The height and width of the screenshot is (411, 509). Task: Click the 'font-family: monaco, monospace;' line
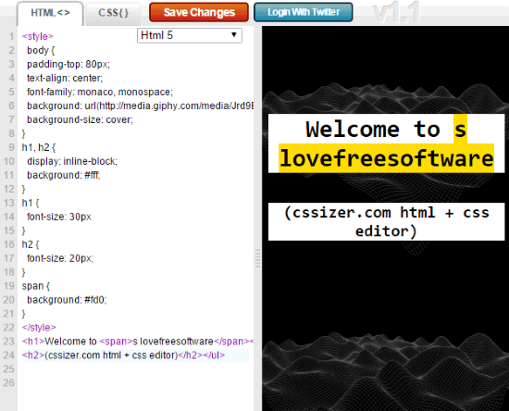pos(100,93)
